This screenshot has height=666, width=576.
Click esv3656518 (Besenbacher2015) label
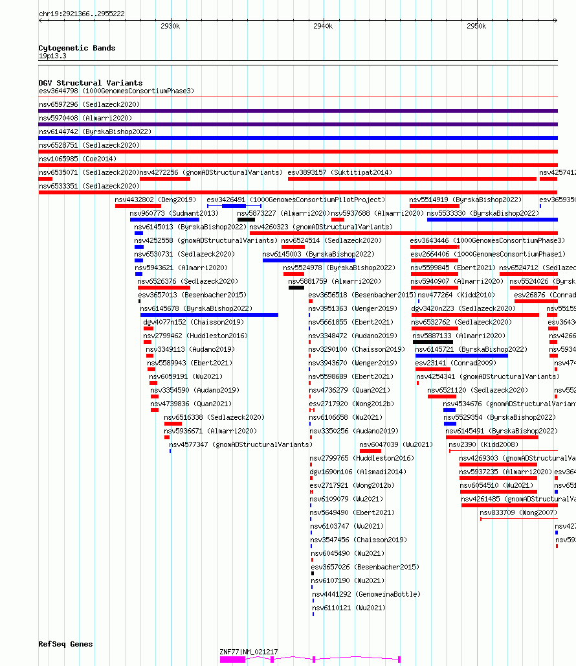pos(362,295)
